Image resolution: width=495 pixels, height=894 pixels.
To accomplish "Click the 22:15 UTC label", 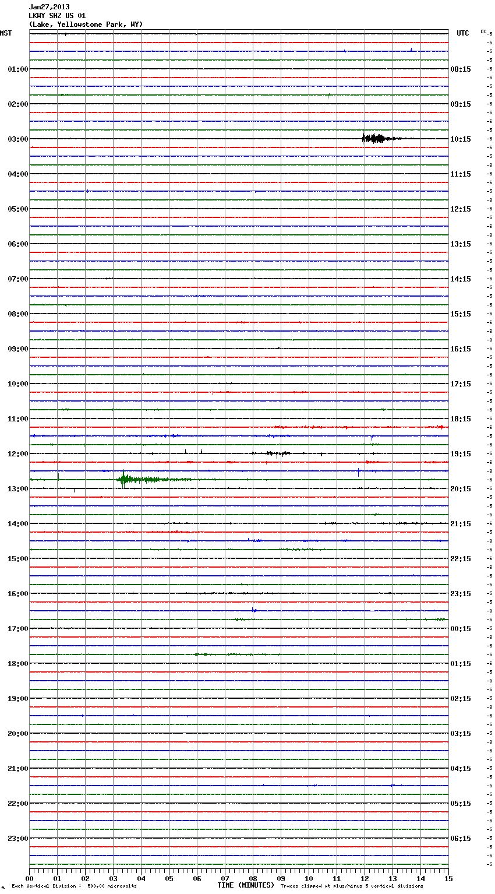I will point(461,559).
